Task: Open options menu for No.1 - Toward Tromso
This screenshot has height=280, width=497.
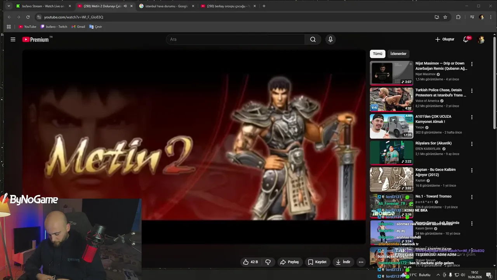Action: pyautogui.click(x=472, y=197)
